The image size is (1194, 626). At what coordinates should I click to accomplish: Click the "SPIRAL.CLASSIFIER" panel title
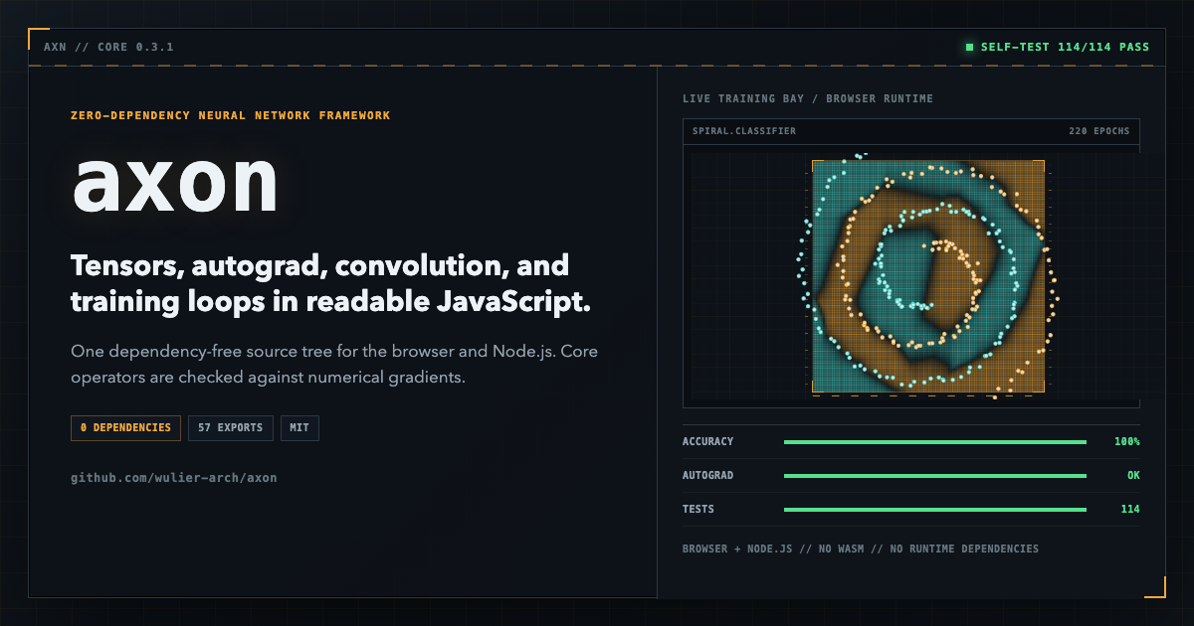point(744,131)
